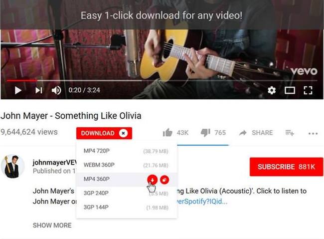
Task: Dislike the video via thumbs down icon
Action: [205, 133]
